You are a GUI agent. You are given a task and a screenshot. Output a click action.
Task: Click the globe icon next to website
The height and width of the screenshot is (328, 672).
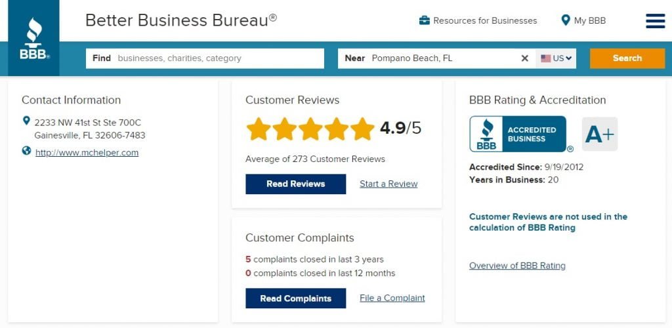point(26,151)
